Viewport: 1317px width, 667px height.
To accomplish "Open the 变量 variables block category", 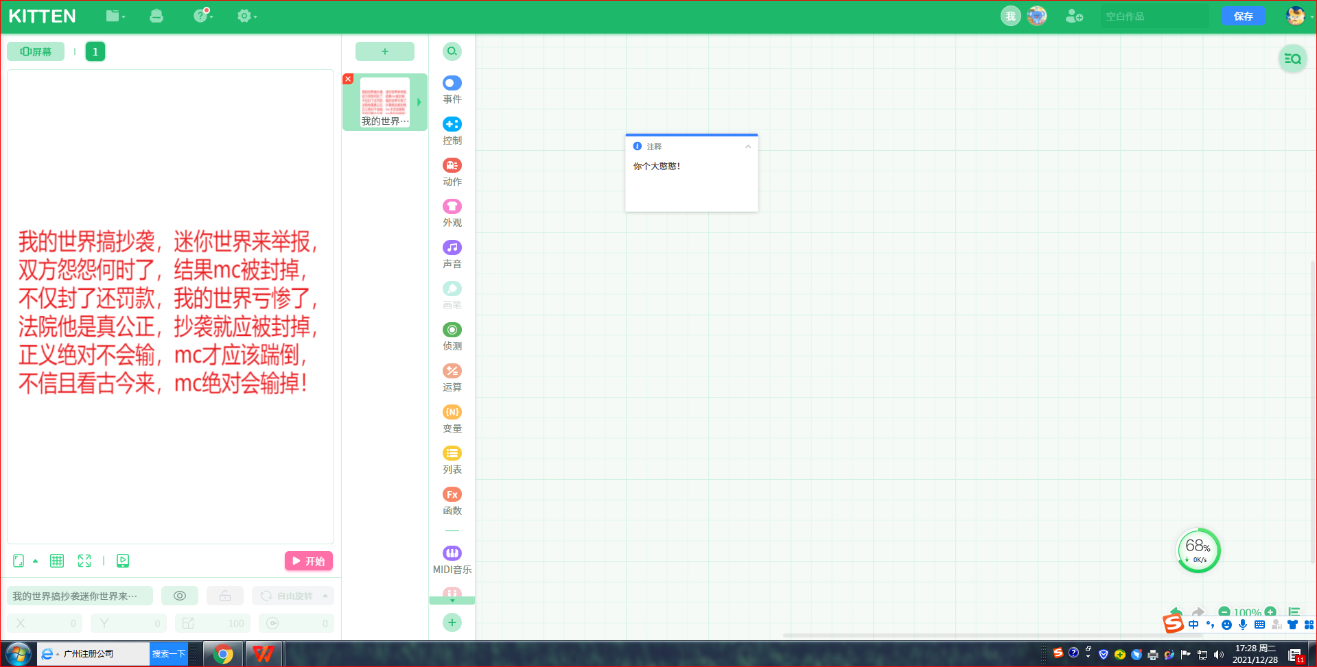I will tap(452, 419).
